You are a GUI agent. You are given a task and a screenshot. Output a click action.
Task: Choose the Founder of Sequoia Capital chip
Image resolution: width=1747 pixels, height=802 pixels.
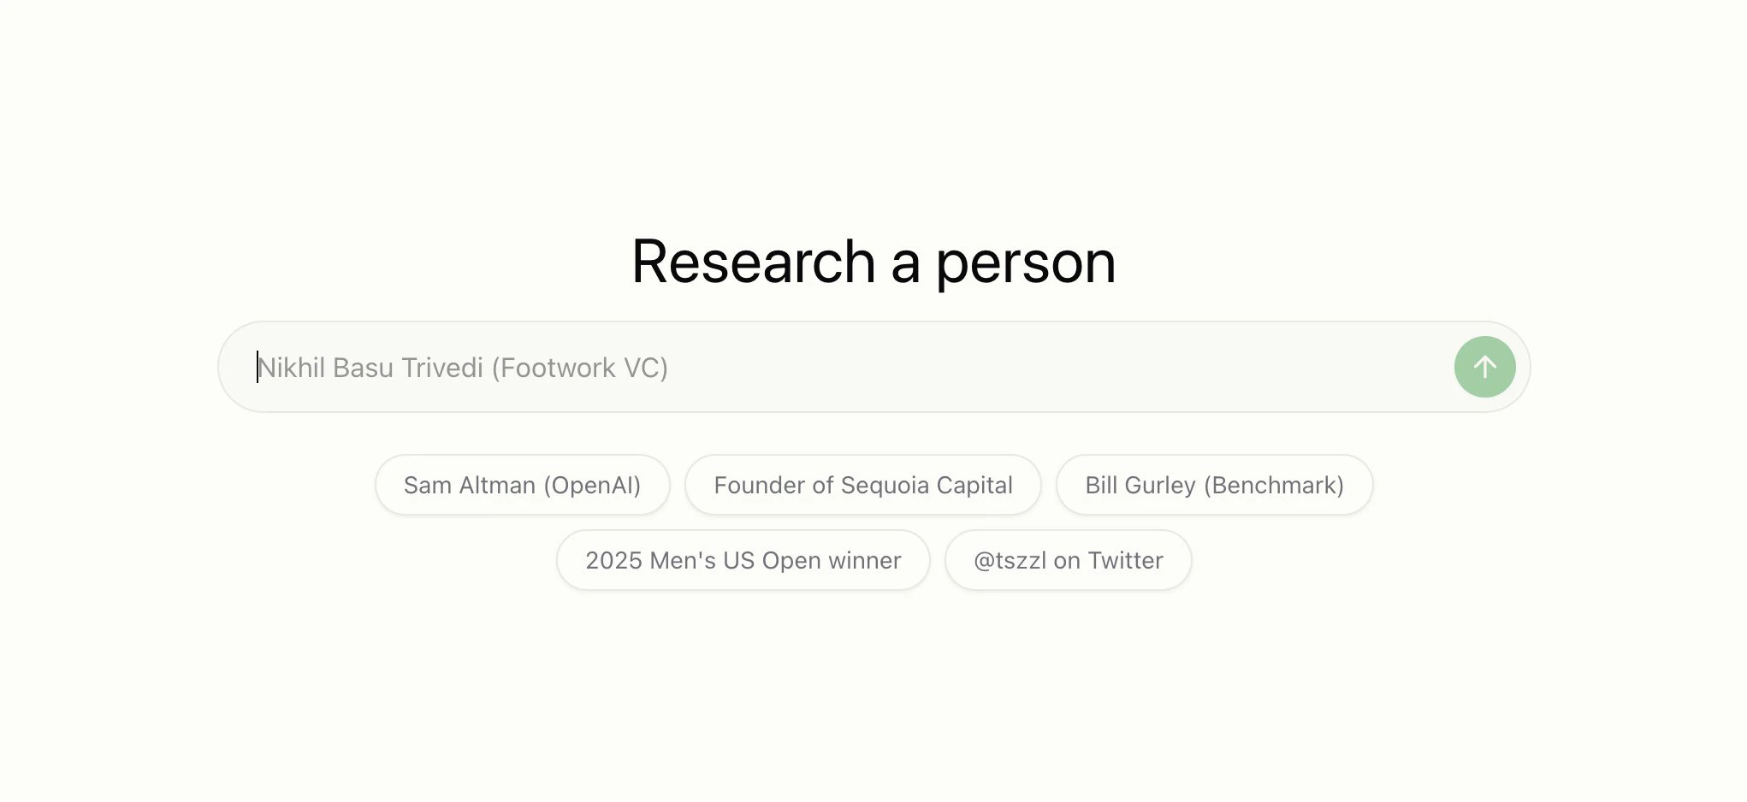863,485
